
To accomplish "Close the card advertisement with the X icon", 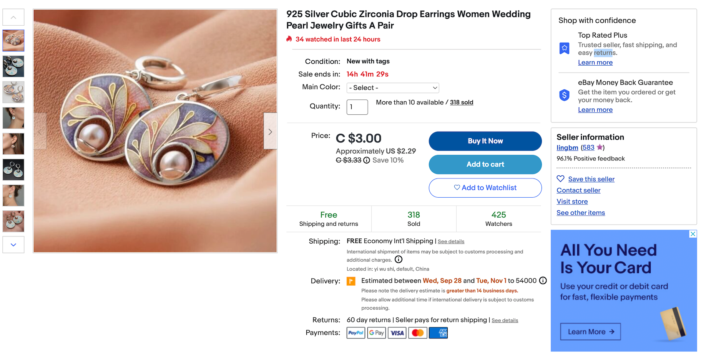I will click(x=693, y=234).
